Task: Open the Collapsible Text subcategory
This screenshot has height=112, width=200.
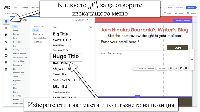Action: (x=40, y=38)
